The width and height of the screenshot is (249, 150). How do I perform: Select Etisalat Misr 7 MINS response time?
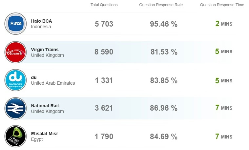224,137
